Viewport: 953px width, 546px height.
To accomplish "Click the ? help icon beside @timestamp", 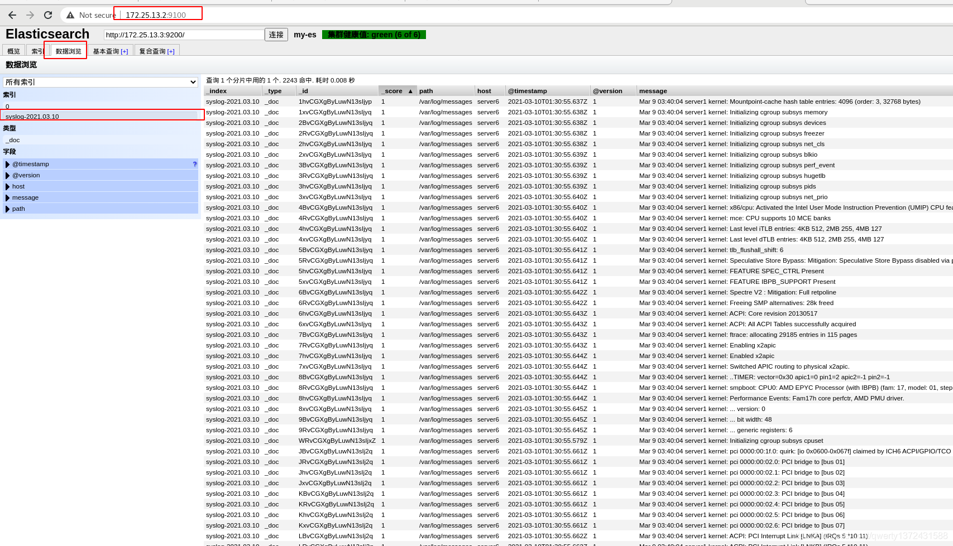I will 195,164.
